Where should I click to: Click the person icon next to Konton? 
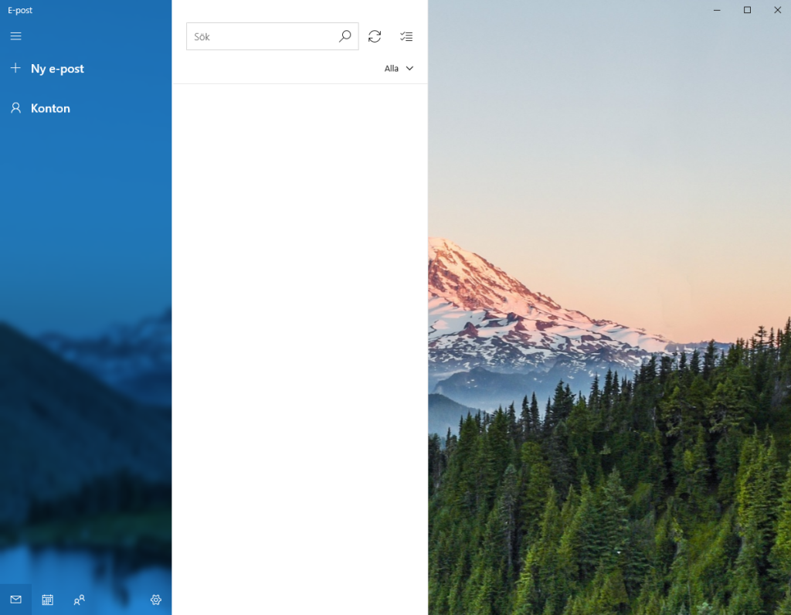tap(15, 108)
